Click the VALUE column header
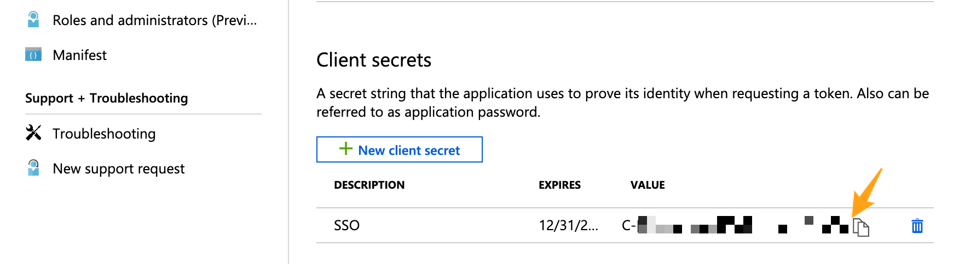This screenshot has width=959, height=264. pos(648,185)
